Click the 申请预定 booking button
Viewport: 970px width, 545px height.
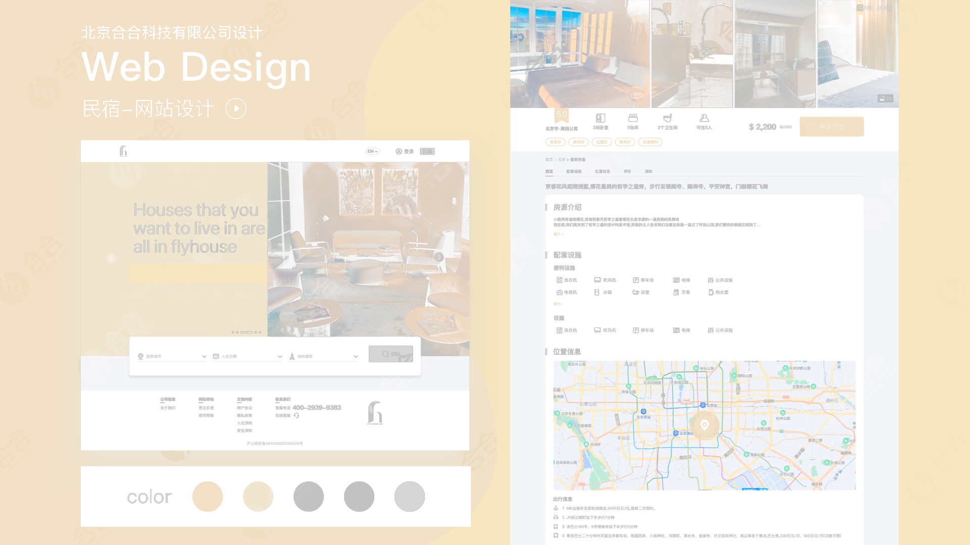pos(832,127)
